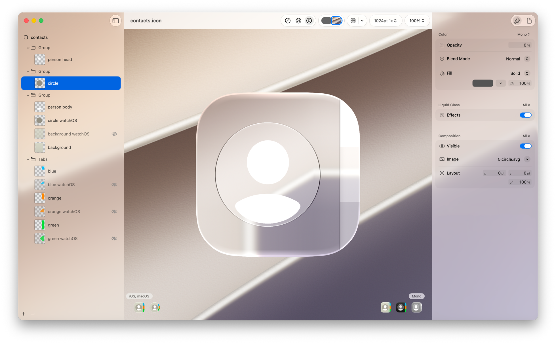Switch preview to OS version 27
Screen dimensions: 556x344
(309, 21)
